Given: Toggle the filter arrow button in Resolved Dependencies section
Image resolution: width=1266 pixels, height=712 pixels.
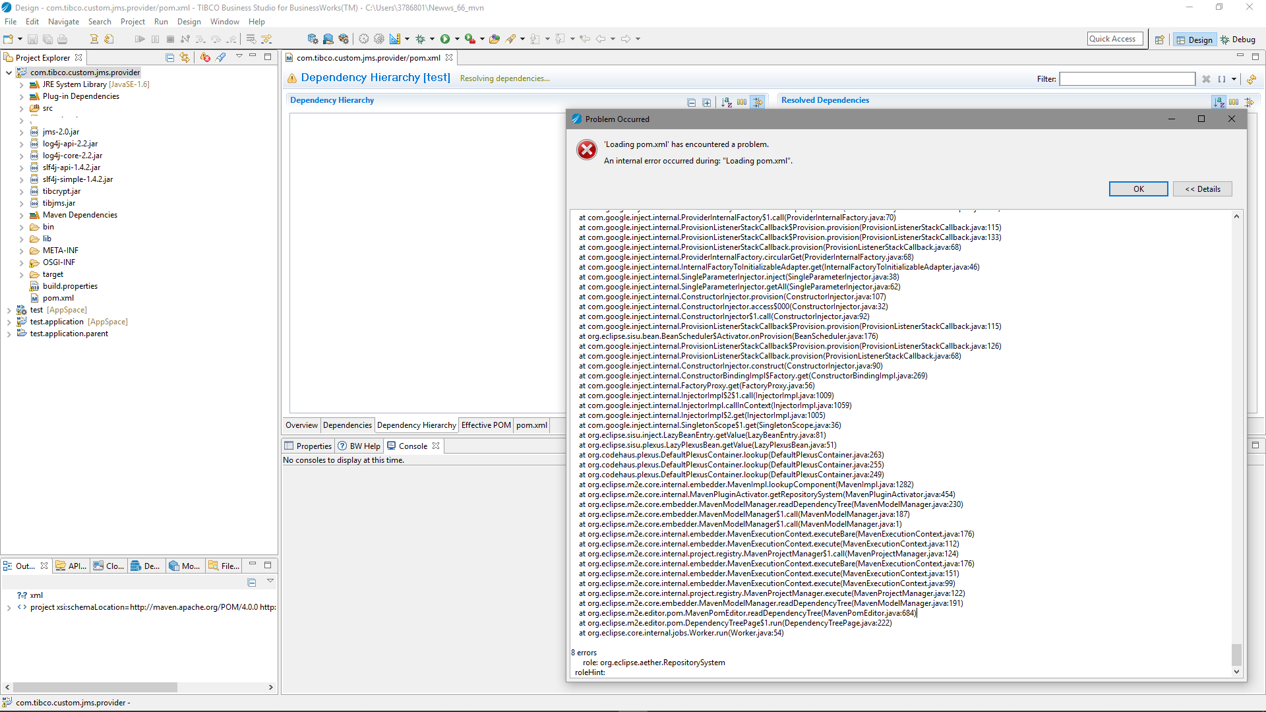Looking at the screenshot, I should pyautogui.click(x=1249, y=102).
